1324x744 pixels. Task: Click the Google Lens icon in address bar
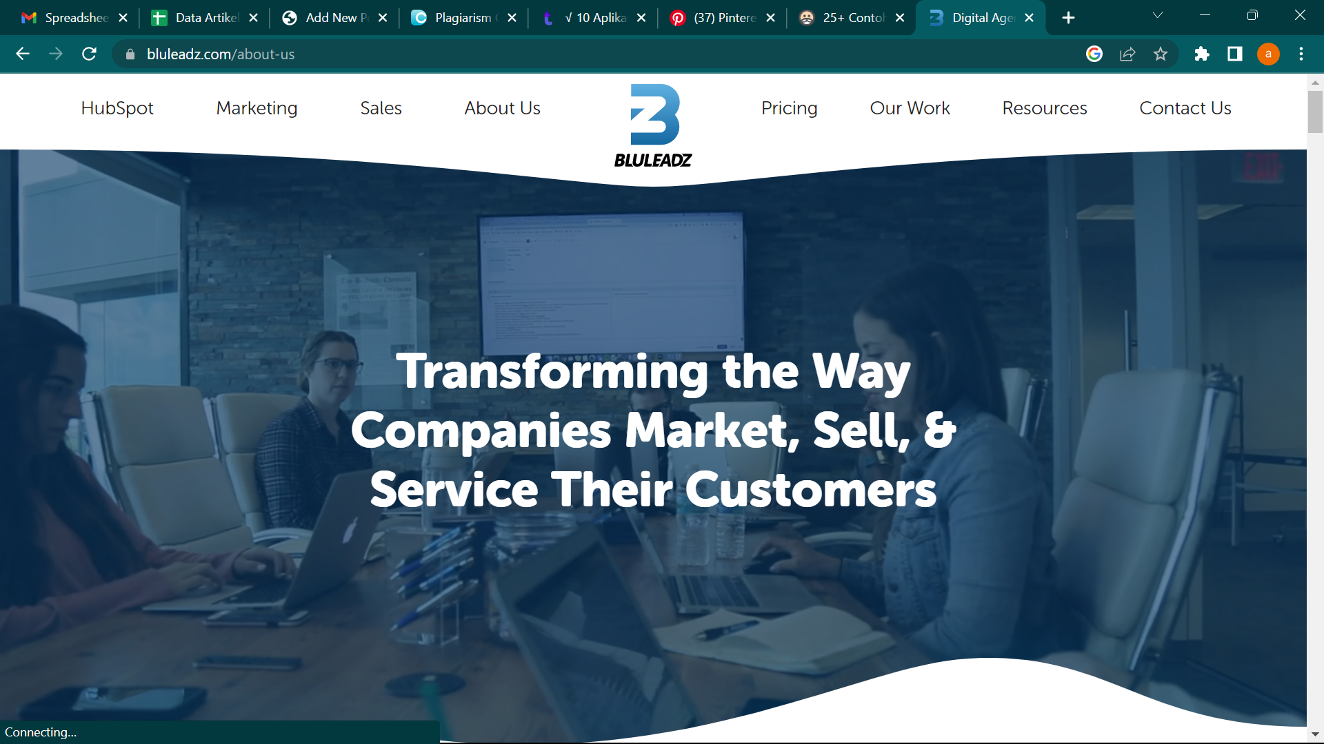pyautogui.click(x=1096, y=54)
